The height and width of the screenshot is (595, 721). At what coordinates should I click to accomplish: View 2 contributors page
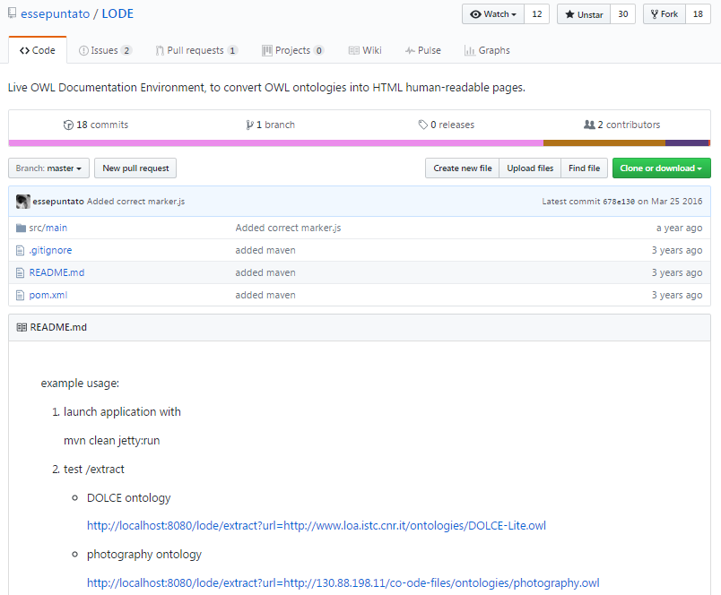pos(621,125)
